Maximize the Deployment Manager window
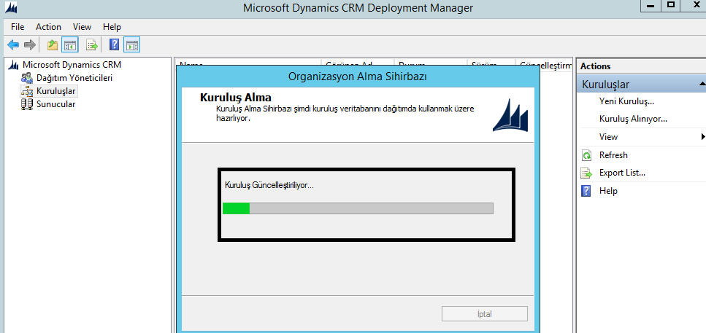 [x=672, y=5]
